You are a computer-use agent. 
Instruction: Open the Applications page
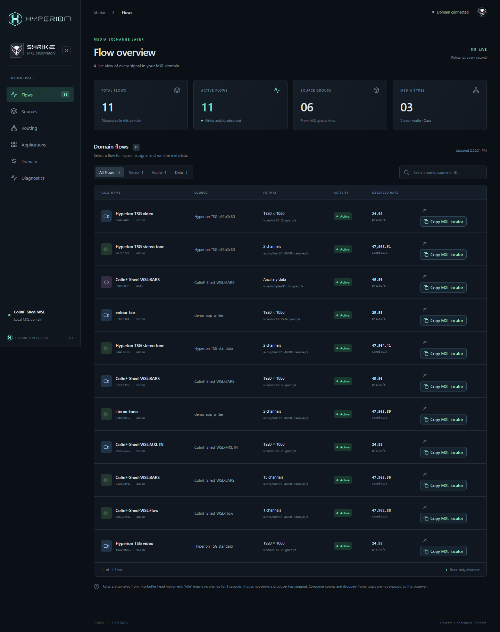(40, 145)
